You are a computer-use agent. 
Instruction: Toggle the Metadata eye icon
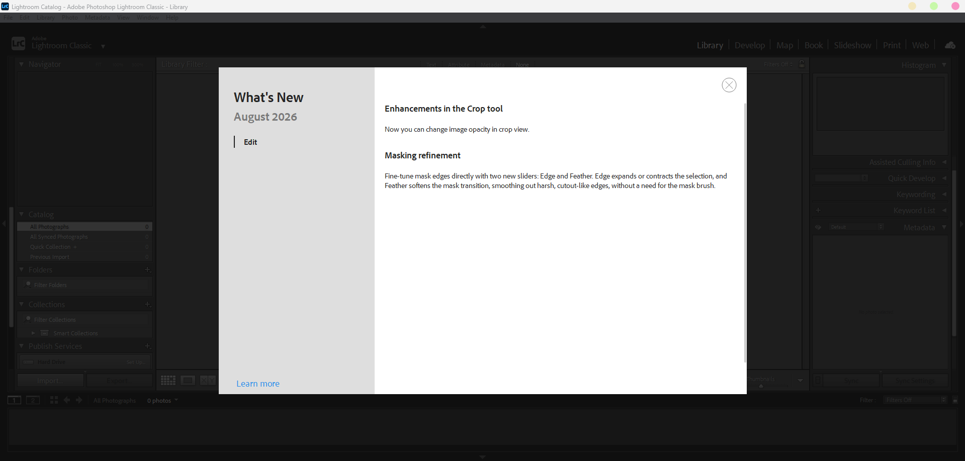pyautogui.click(x=818, y=227)
